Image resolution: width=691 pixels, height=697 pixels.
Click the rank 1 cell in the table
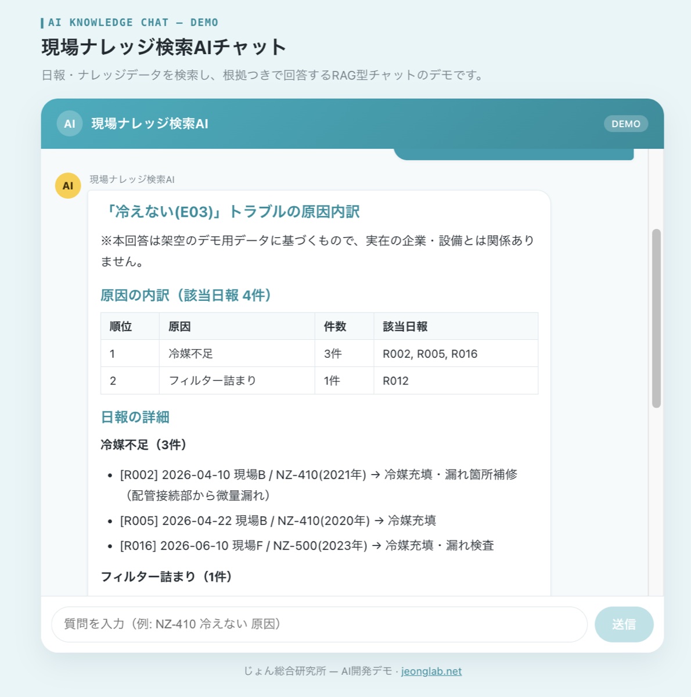point(130,354)
